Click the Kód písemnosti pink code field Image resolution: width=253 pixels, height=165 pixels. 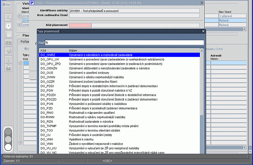(80, 25)
